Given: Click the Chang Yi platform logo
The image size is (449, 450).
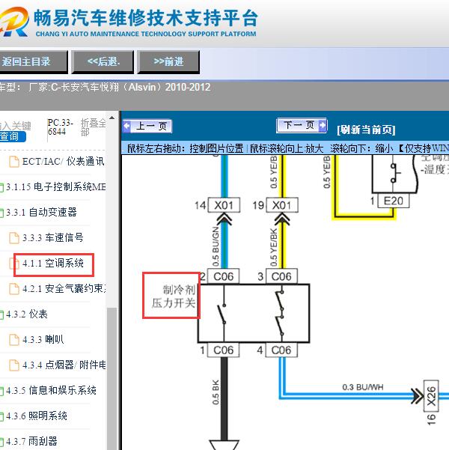Looking at the screenshot, I should point(13,22).
